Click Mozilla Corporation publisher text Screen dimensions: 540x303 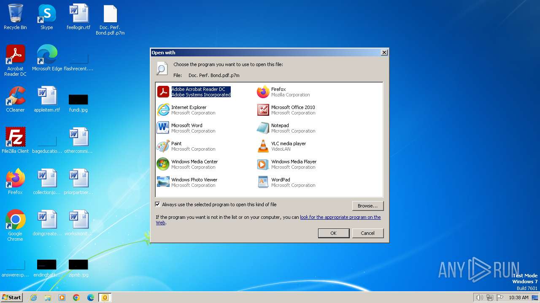pos(291,95)
